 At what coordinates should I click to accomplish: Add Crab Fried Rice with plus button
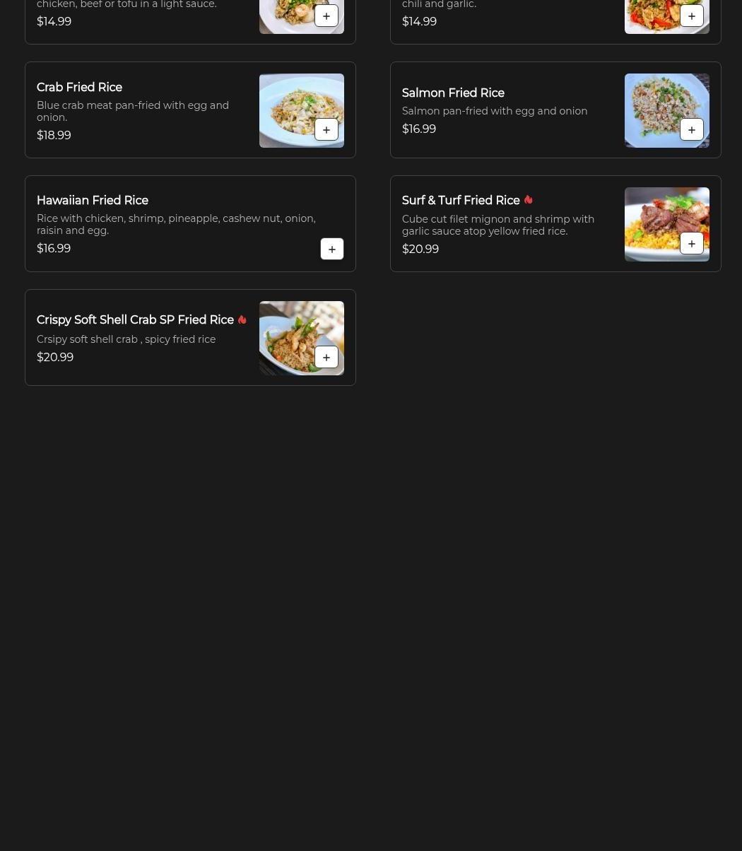click(x=326, y=130)
